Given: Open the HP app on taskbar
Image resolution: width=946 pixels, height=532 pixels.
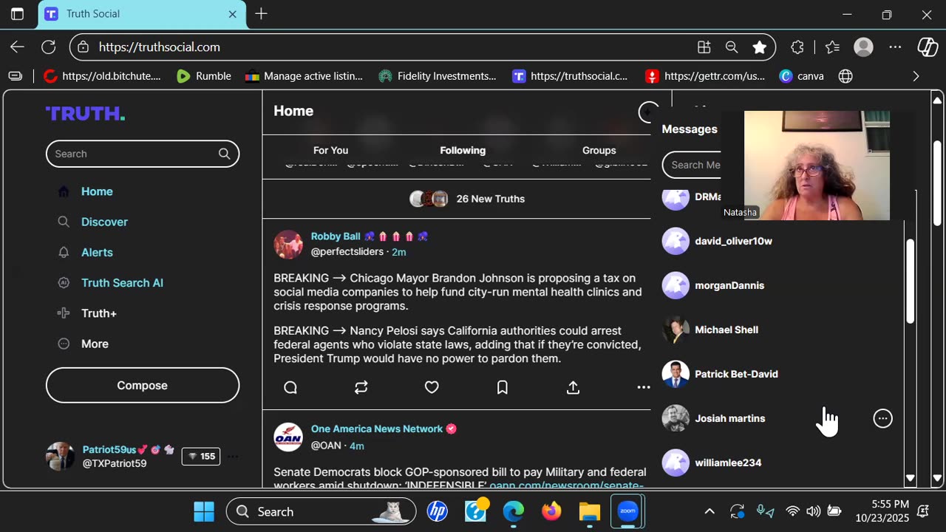Looking at the screenshot, I should pyautogui.click(x=438, y=511).
